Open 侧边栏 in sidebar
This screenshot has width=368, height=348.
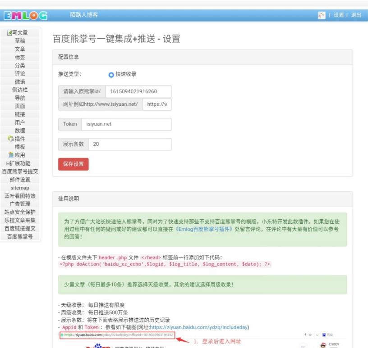[20, 90]
